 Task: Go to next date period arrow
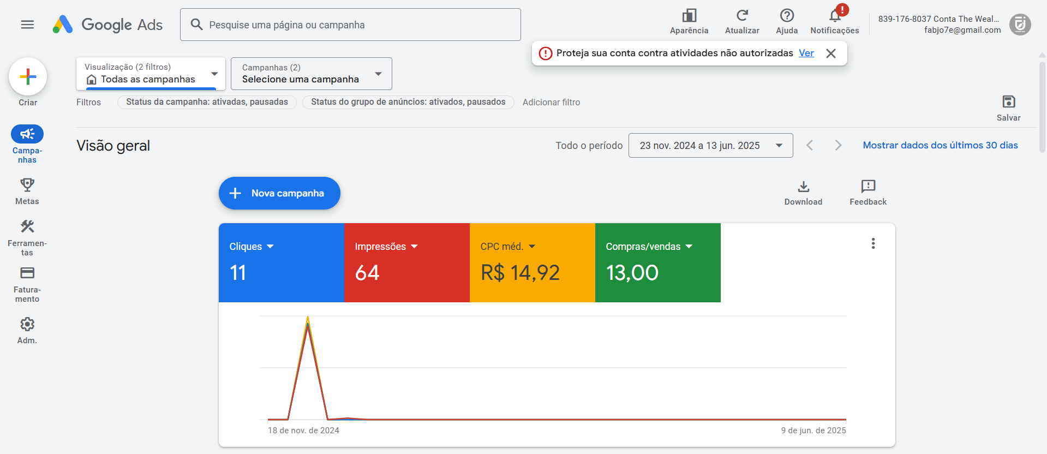[x=838, y=145]
